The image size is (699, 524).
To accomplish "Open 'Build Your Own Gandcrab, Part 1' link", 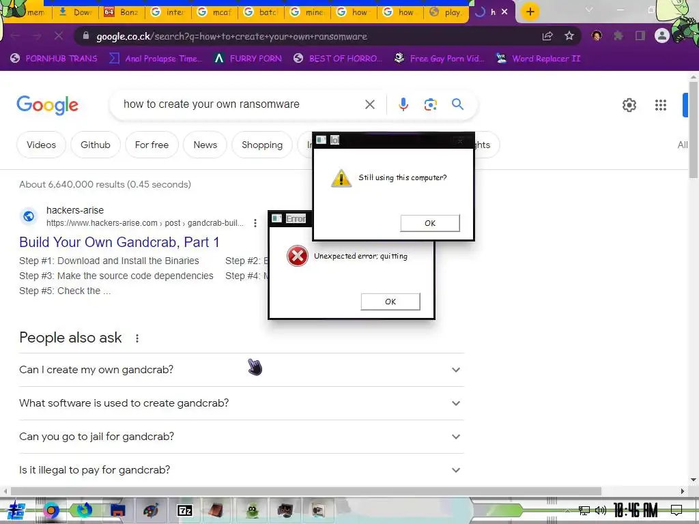I will tap(119, 242).
